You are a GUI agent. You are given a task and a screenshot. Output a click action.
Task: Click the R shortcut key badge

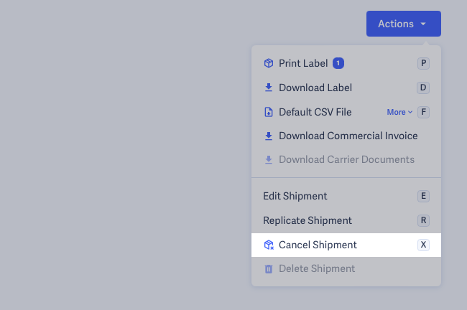point(423,220)
